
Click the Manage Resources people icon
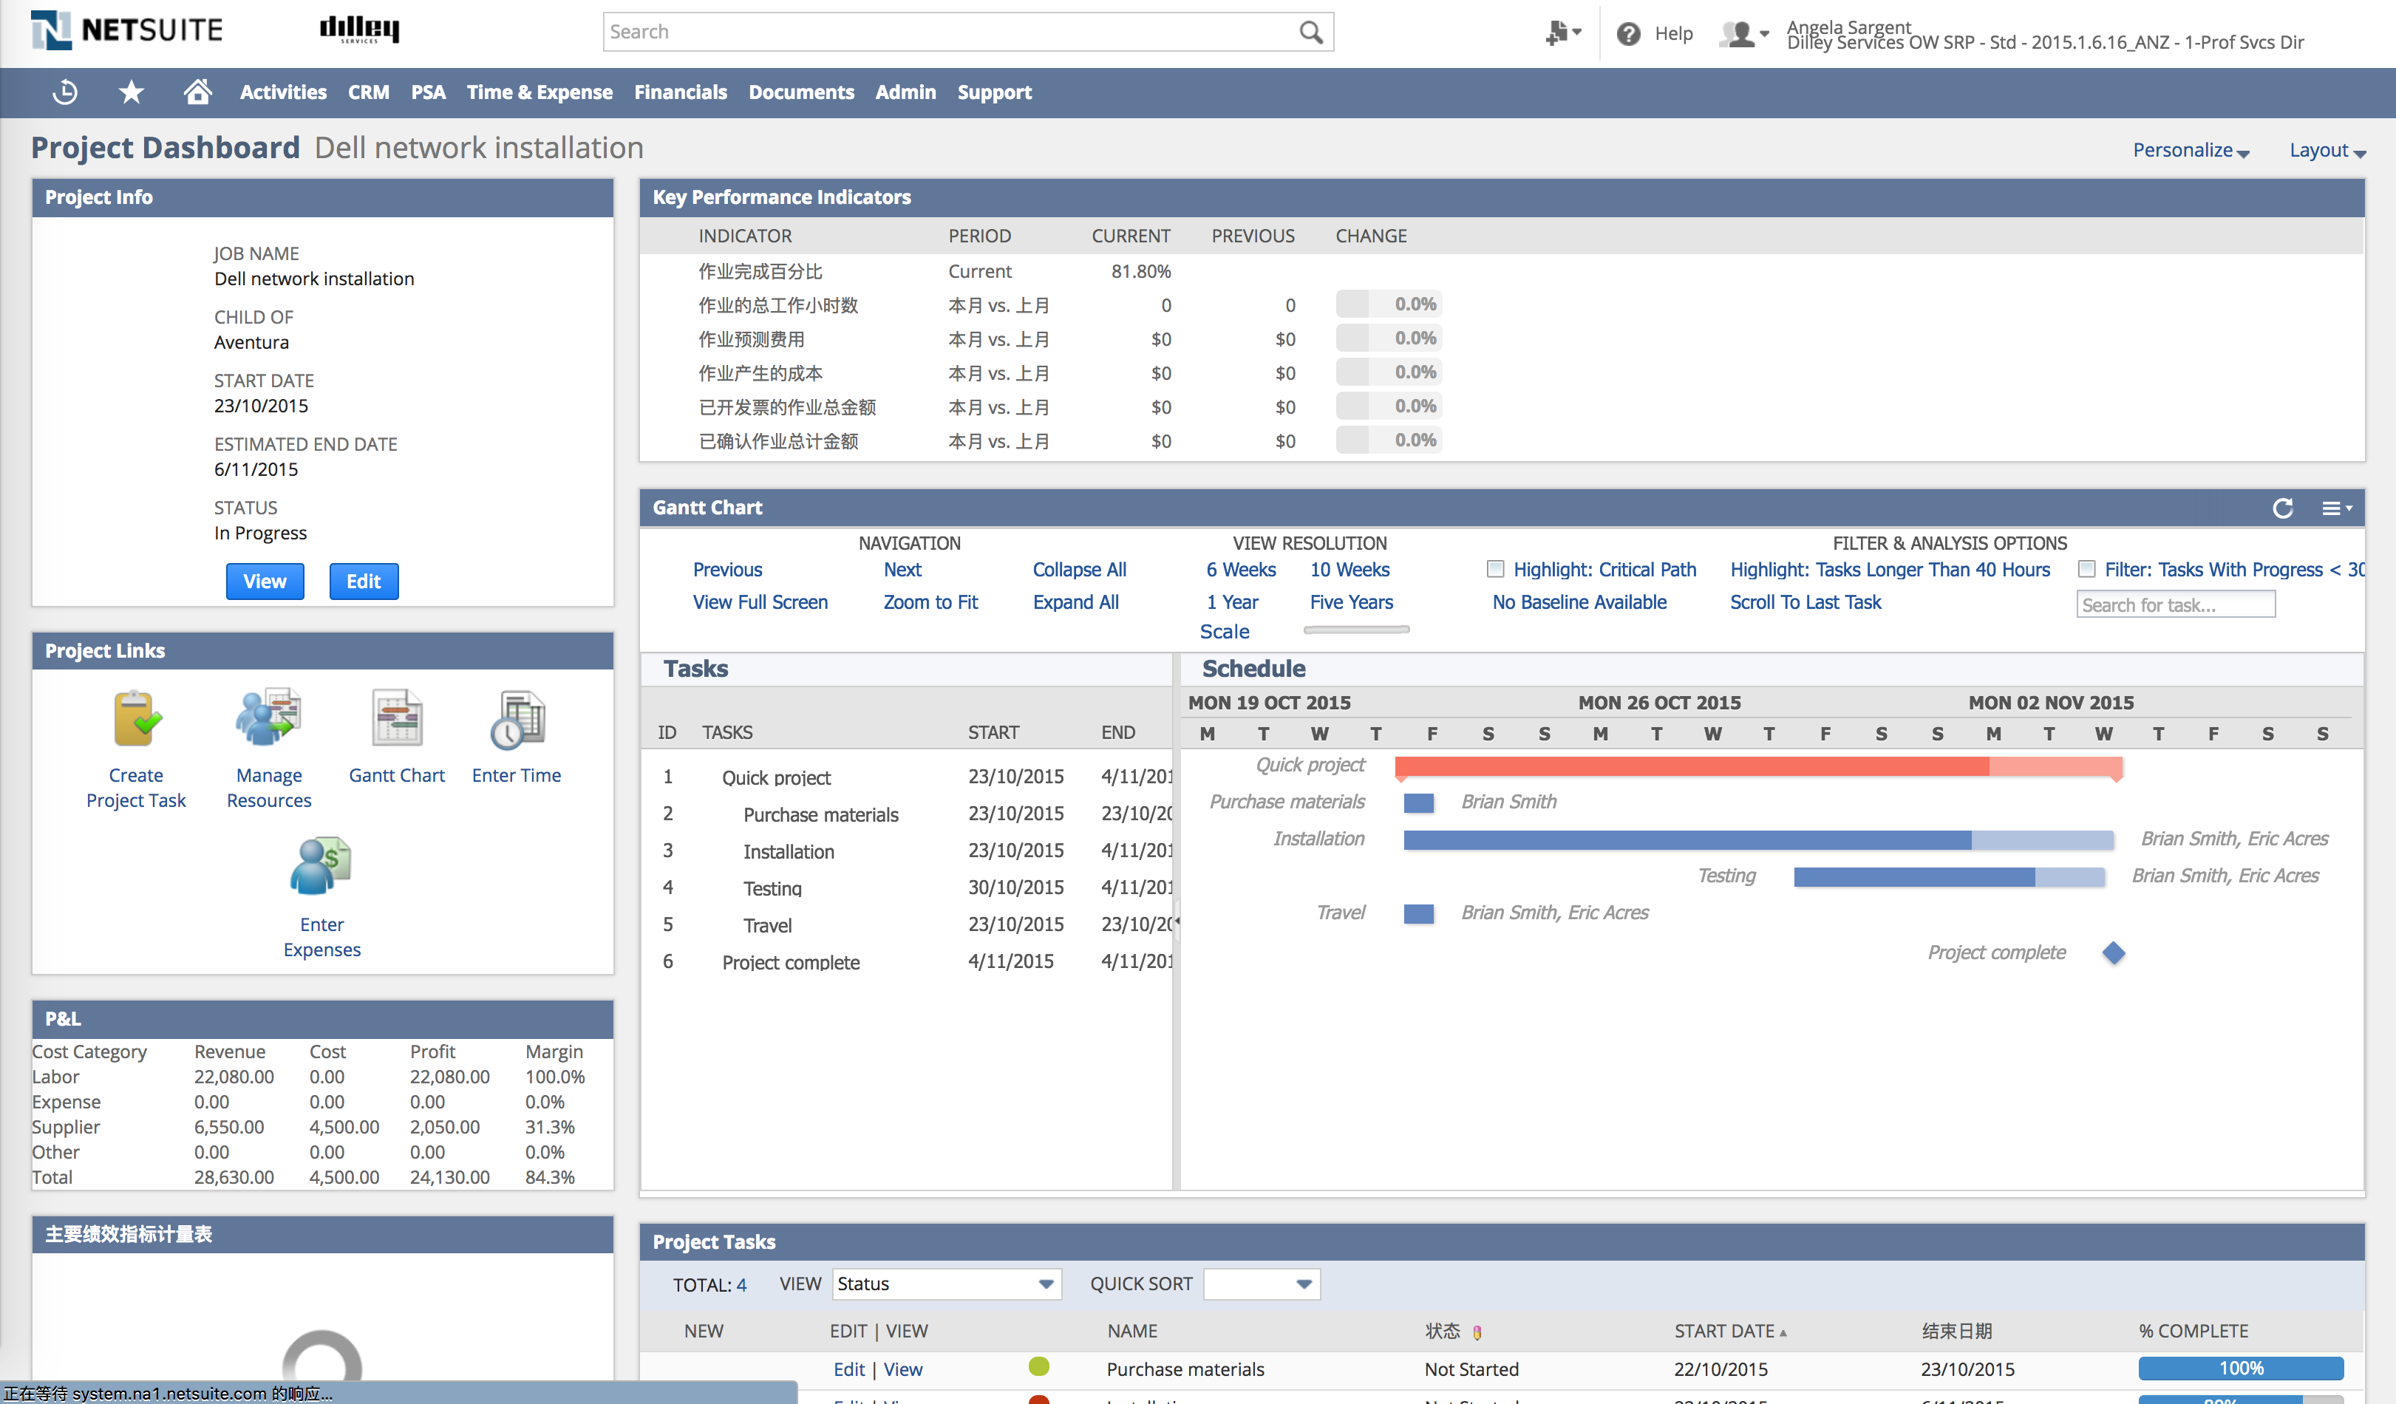point(269,719)
